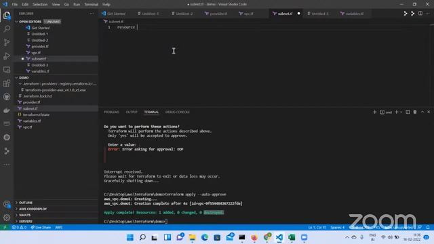Open File Explorer from taskbar
The height and width of the screenshot is (244, 434).
[x=192, y=237]
